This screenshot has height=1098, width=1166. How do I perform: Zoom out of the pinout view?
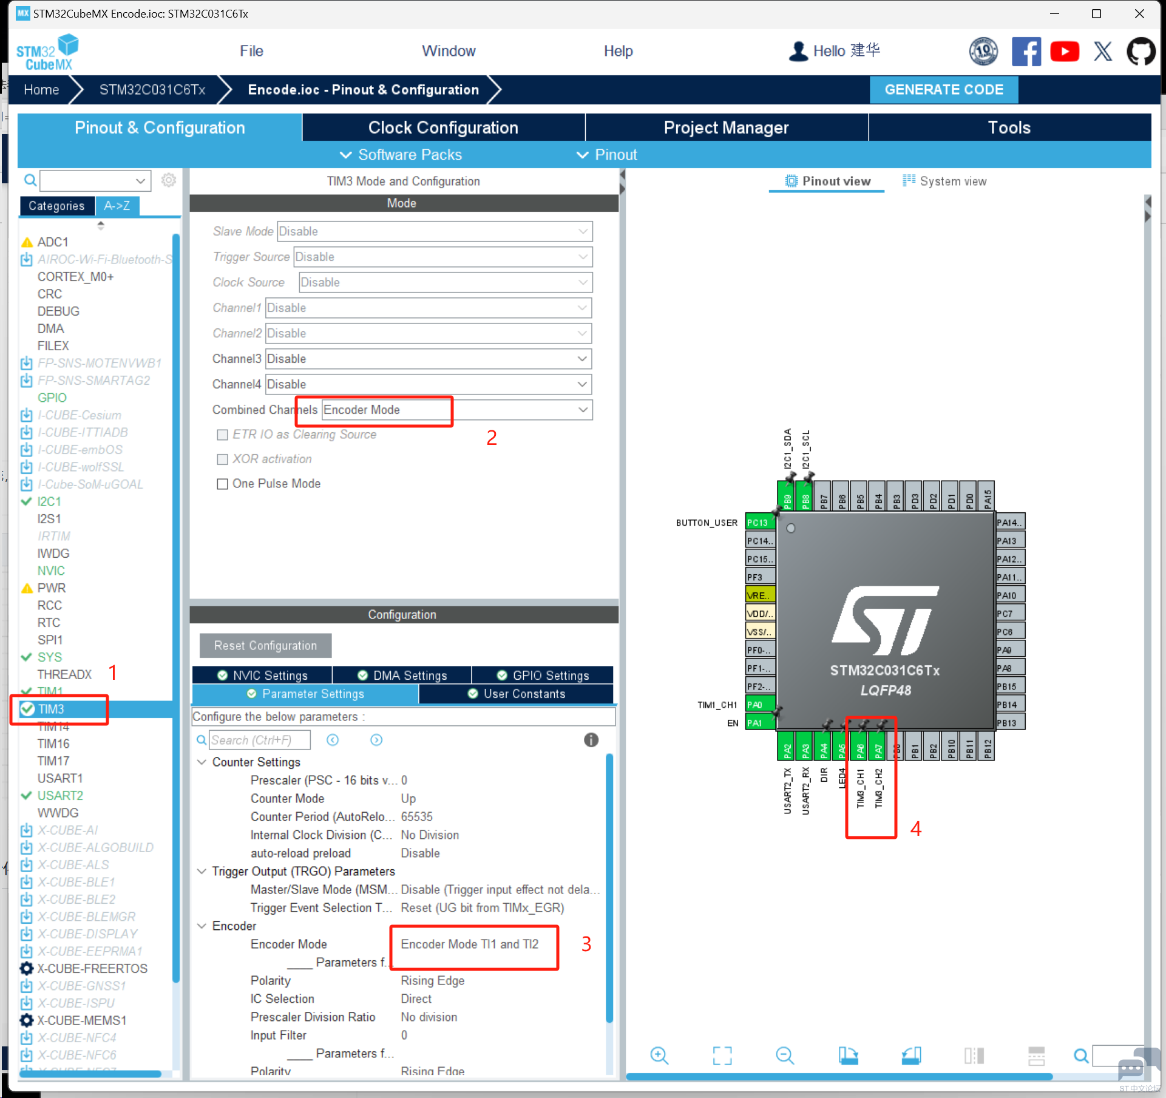click(785, 1056)
